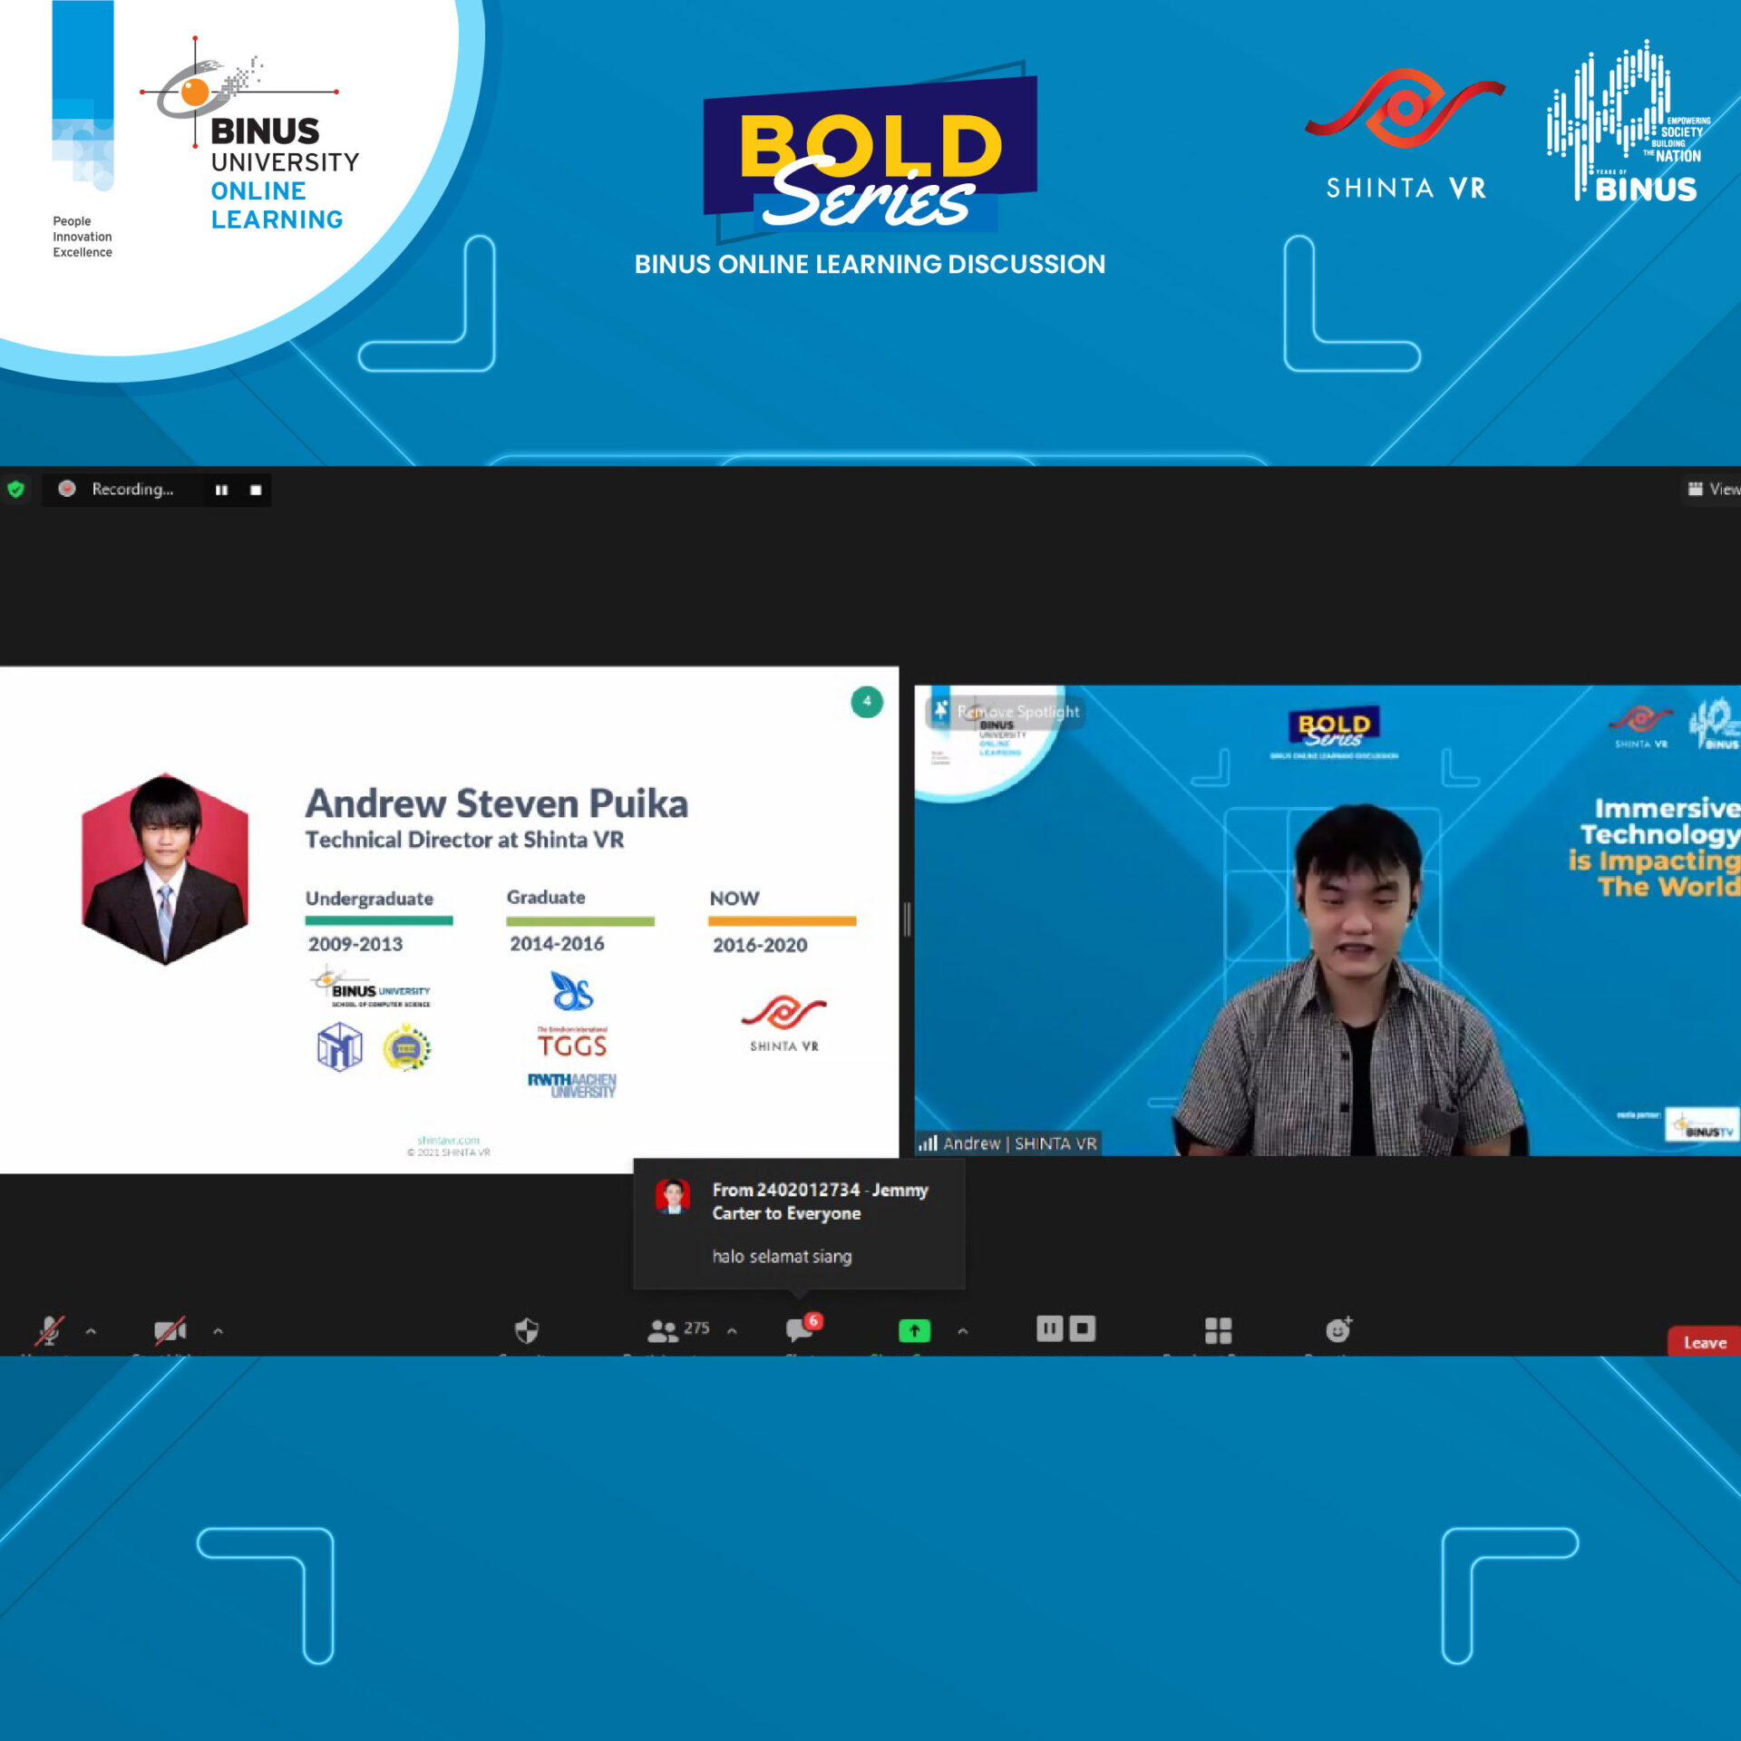
Task: Click the meeting security shield in top-left corner
Action: [x=16, y=490]
